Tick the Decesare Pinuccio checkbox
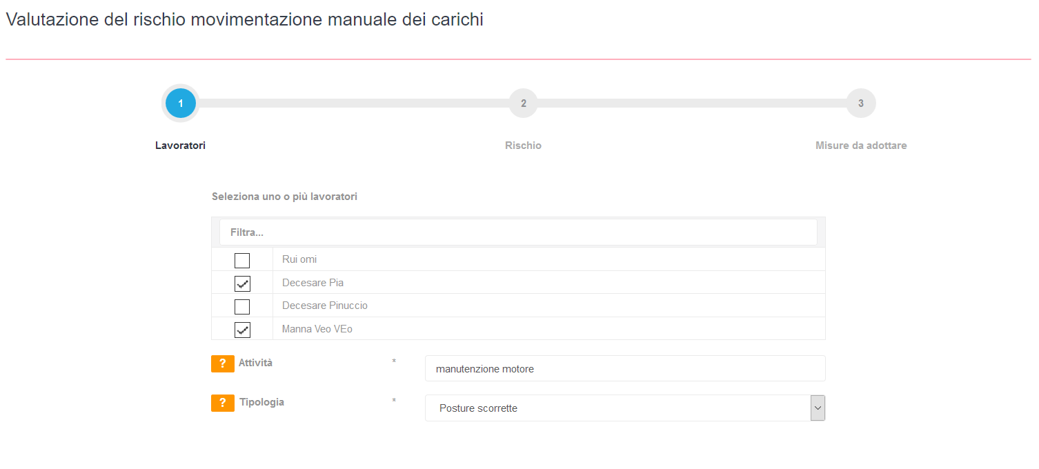1039x469 pixels. click(x=242, y=307)
